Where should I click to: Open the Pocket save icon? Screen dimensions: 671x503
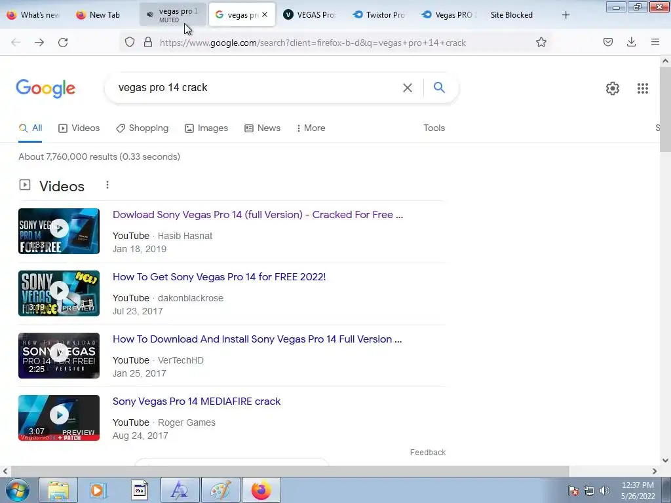coord(607,42)
